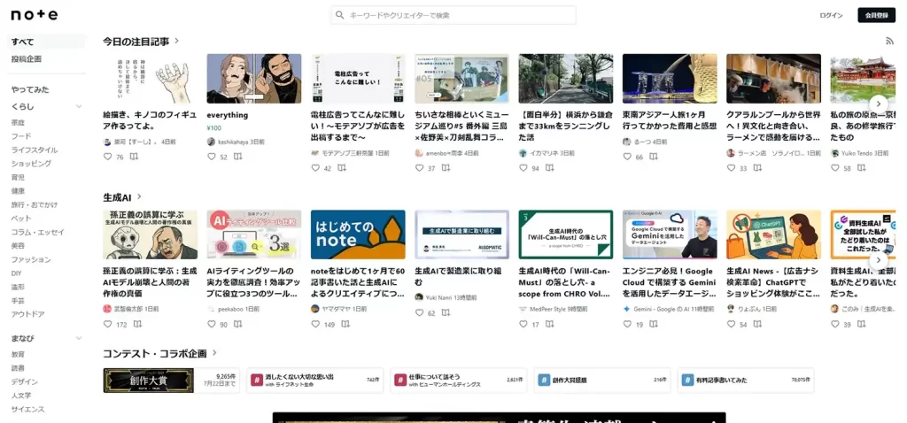The height and width of the screenshot is (423, 907).
Task: Collapse the まなび category section
Action: (80, 339)
